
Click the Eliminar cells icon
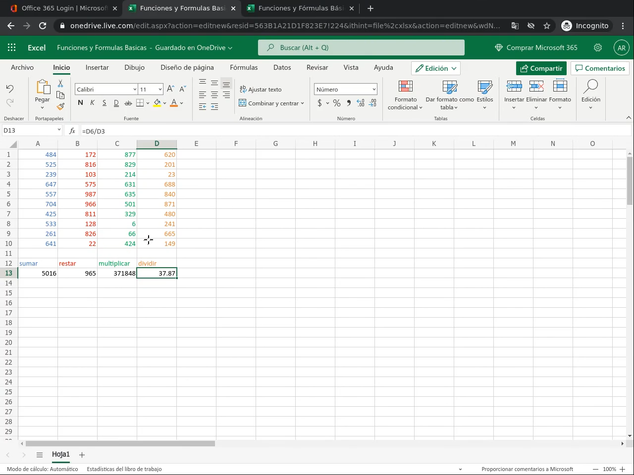click(x=536, y=87)
